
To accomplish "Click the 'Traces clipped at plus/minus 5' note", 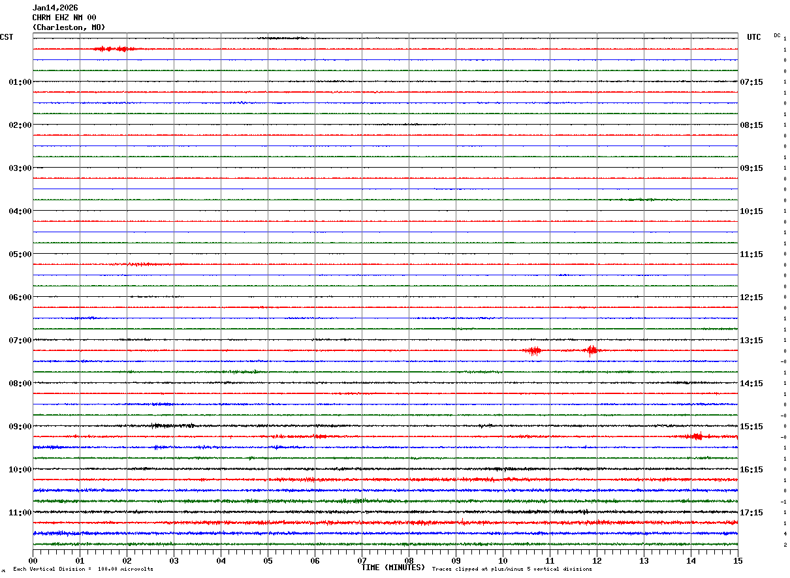I will click(512, 570).
